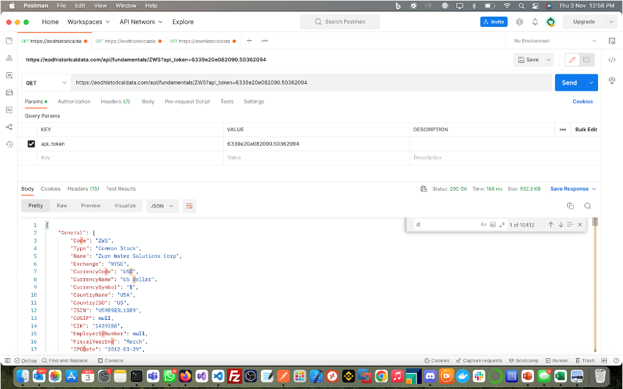623x389 pixels.
Task: Expand the Save Response dropdown
Action: point(594,189)
